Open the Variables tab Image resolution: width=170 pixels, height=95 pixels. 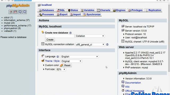pyautogui.click(x=87, y=10)
